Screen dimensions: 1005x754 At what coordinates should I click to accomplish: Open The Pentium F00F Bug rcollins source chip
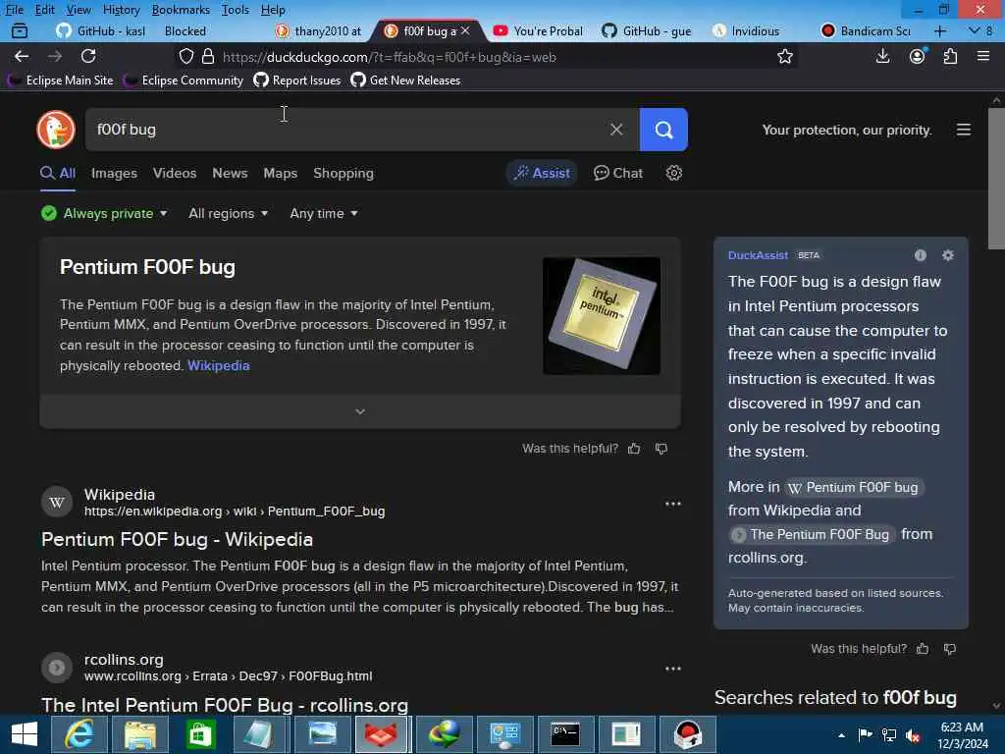[812, 535]
